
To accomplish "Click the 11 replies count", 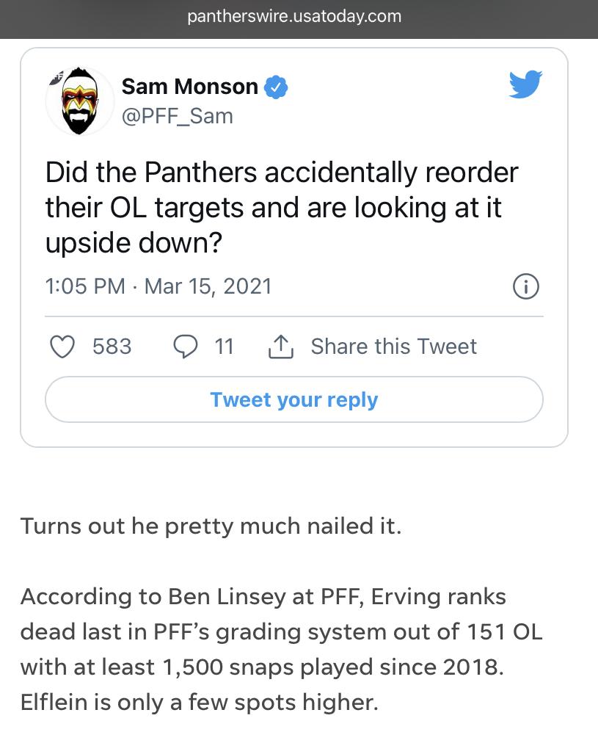I will pyautogui.click(x=224, y=347).
